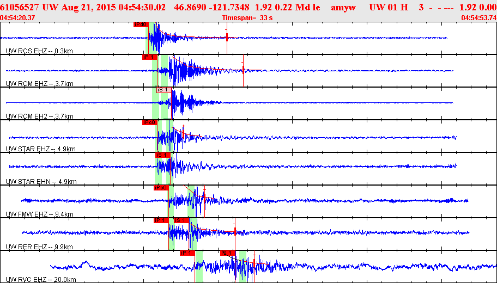Image resolution: width=497 pixels, height=283 pixels.
Task: Select the UW RVC EHZ 20.0km label
Action: [40, 280]
